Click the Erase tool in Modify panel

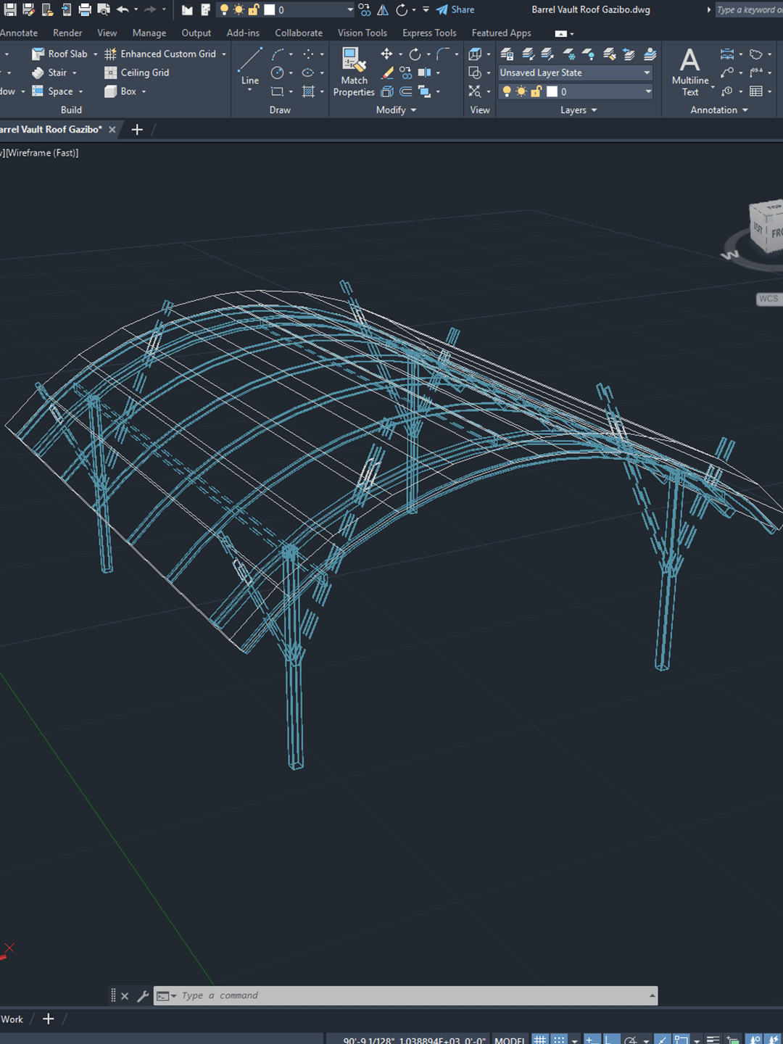click(x=387, y=72)
